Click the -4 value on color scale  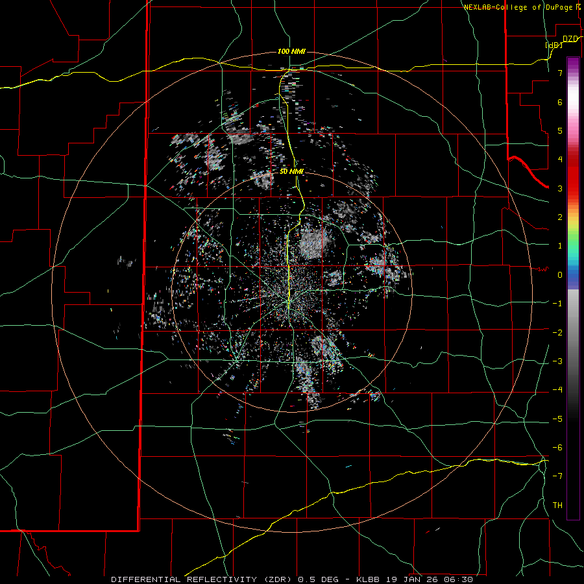pos(557,390)
